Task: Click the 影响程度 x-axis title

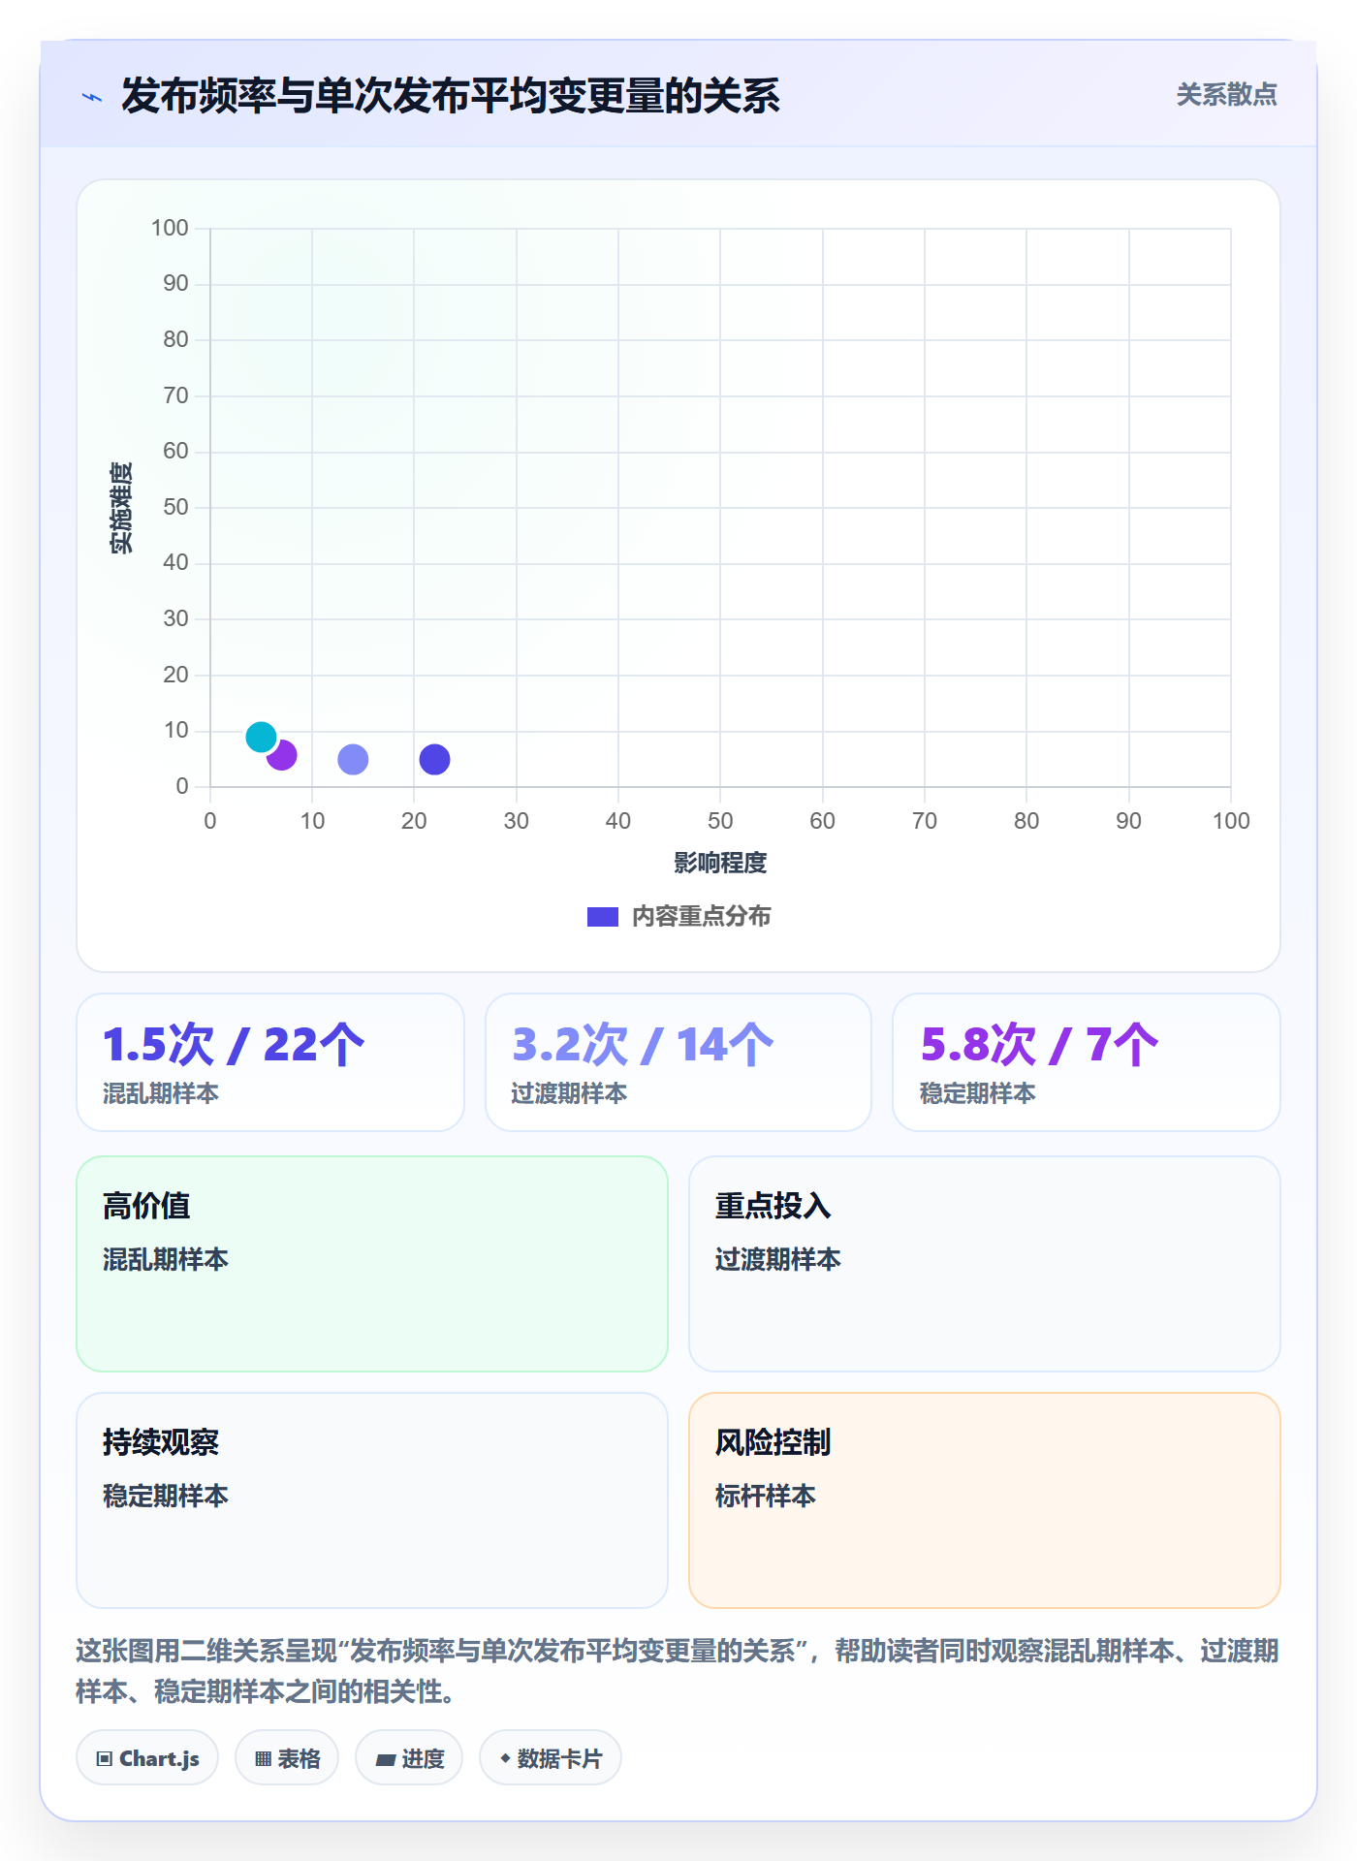Action: (720, 863)
